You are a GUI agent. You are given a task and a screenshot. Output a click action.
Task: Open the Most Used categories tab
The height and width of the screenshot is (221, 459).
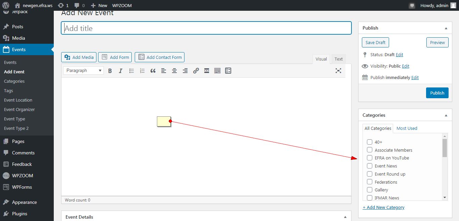point(407,128)
